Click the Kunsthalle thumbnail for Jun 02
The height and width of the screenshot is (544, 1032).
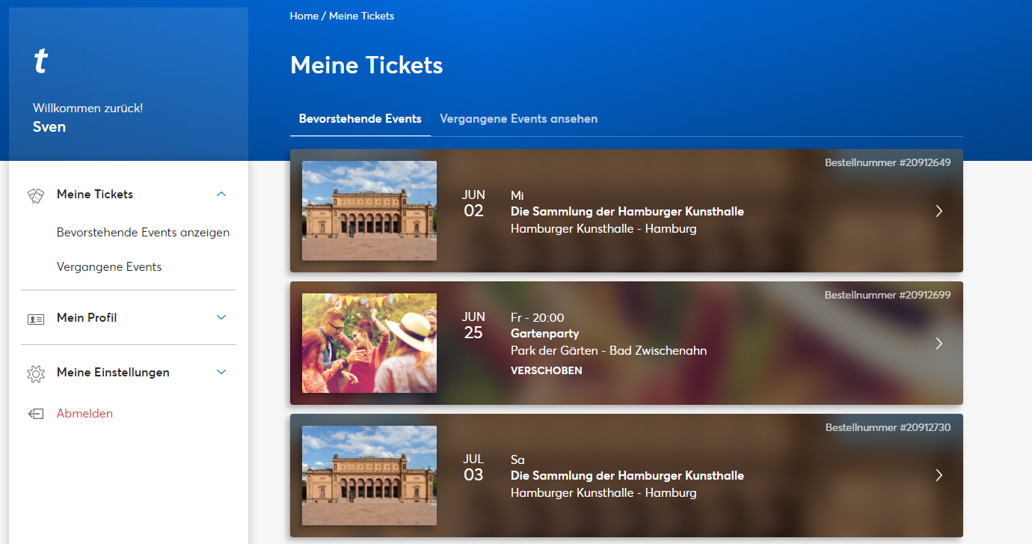[369, 210]
